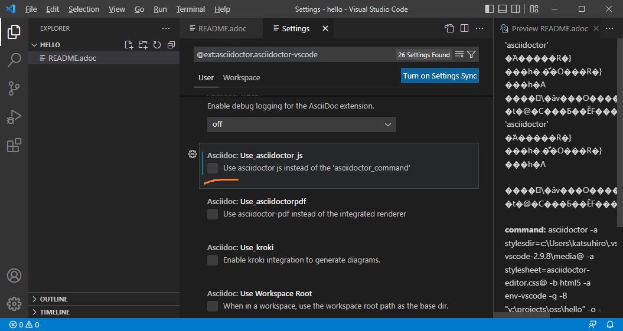Open the Terminal menu
This screenshot has height=331, width=623.
pos(191,9)
